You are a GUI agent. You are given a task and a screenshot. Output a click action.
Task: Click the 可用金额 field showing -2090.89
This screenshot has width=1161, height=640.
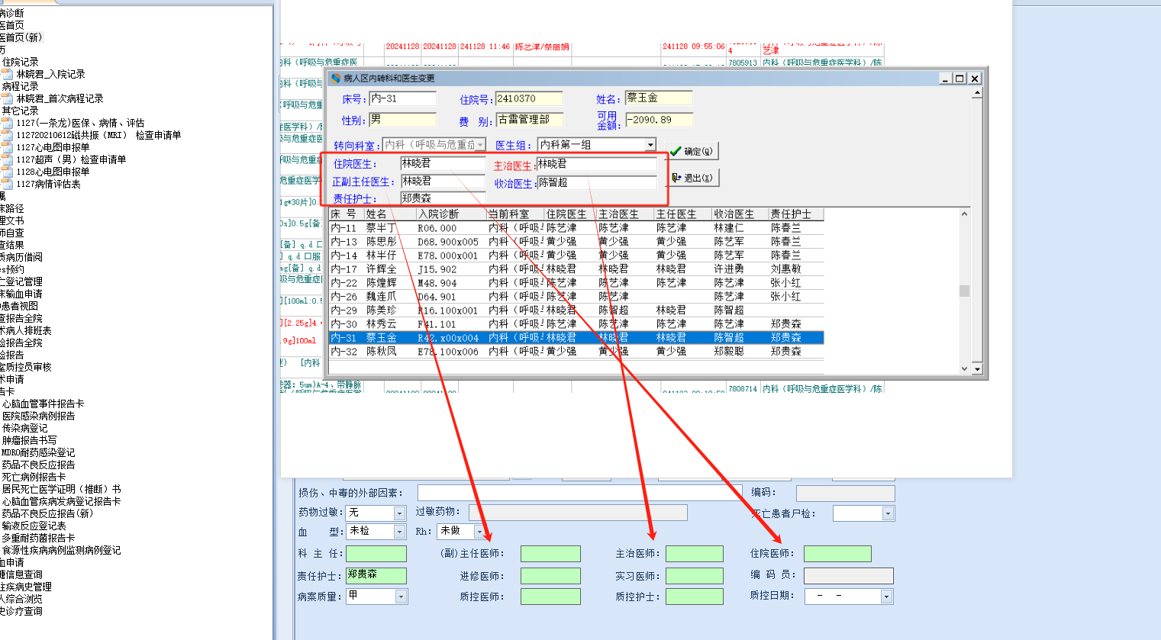[x=659, y=120]
